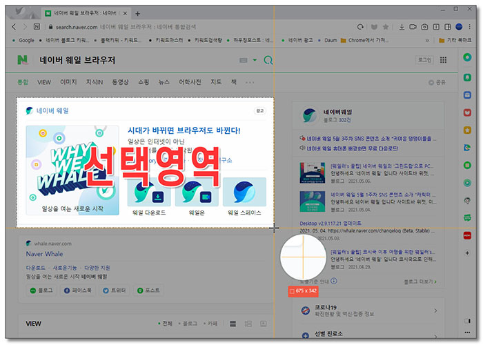
Task: Select the 블로그 filter in VIEW section
Action: 188,324
